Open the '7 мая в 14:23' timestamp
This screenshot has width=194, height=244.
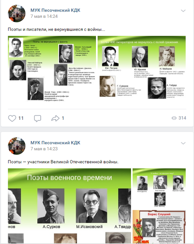point(44,149)
